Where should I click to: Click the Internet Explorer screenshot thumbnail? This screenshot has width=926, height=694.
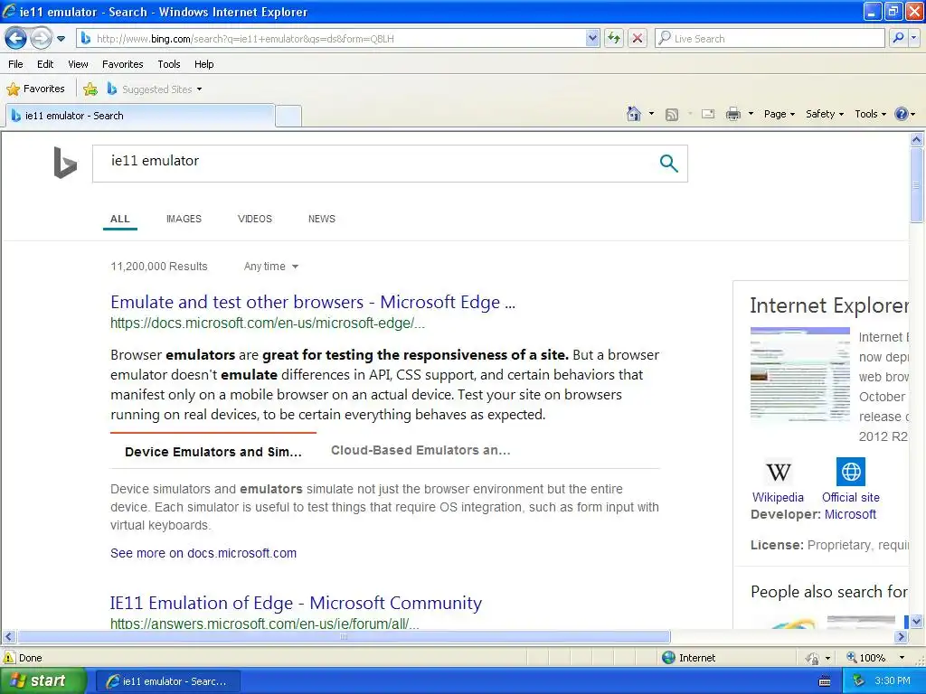(800, 374)
